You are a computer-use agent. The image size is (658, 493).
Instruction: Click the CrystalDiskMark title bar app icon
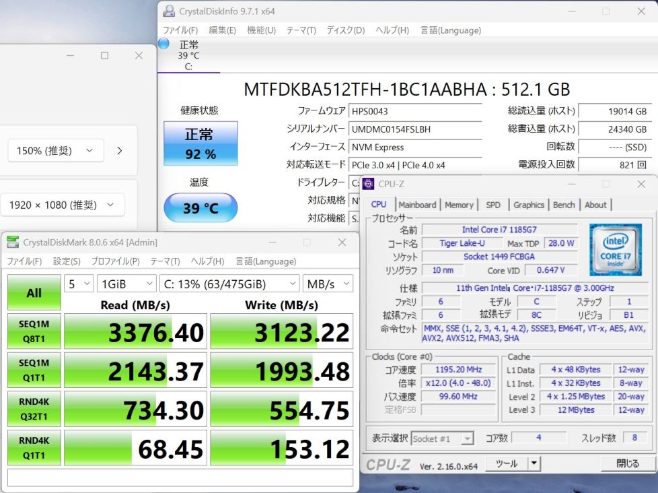click(13, 242)
